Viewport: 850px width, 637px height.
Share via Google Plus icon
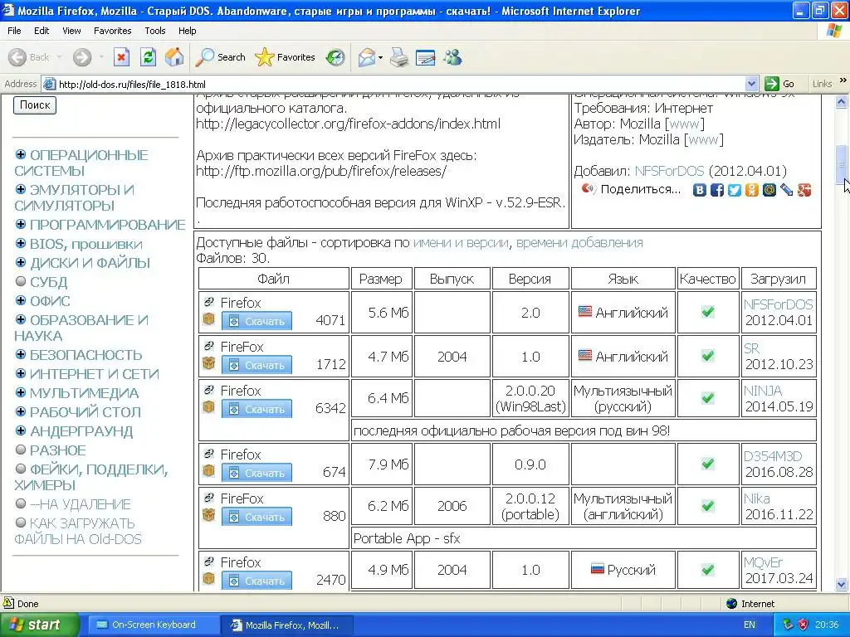point(804,190)
